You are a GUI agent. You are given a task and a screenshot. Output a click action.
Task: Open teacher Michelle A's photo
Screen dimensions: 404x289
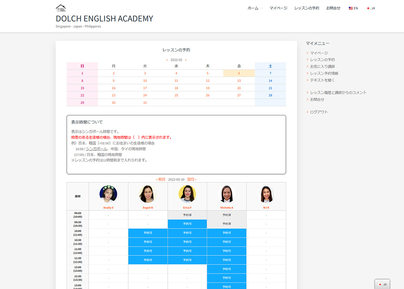(227, 194)
